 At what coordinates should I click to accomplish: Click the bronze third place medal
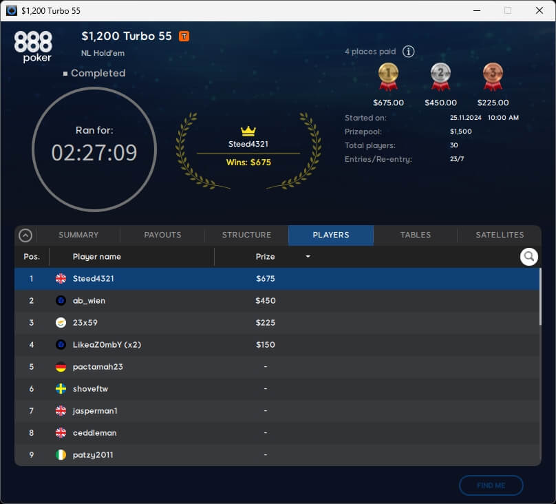click(x=493, y=76)
